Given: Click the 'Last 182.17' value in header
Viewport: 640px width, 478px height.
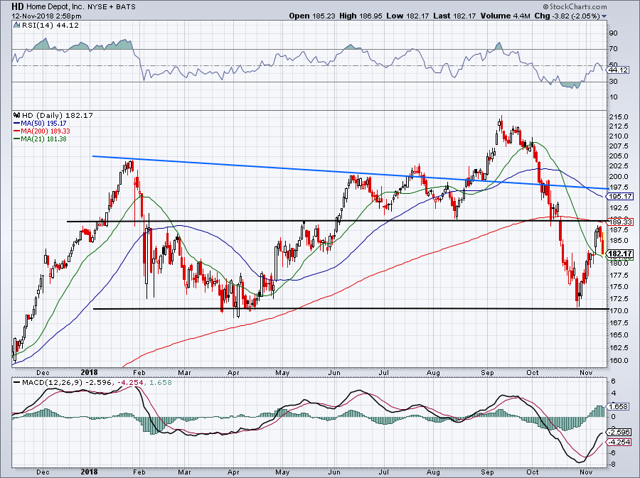Looking at the screenshot, I should coord(454,16).
